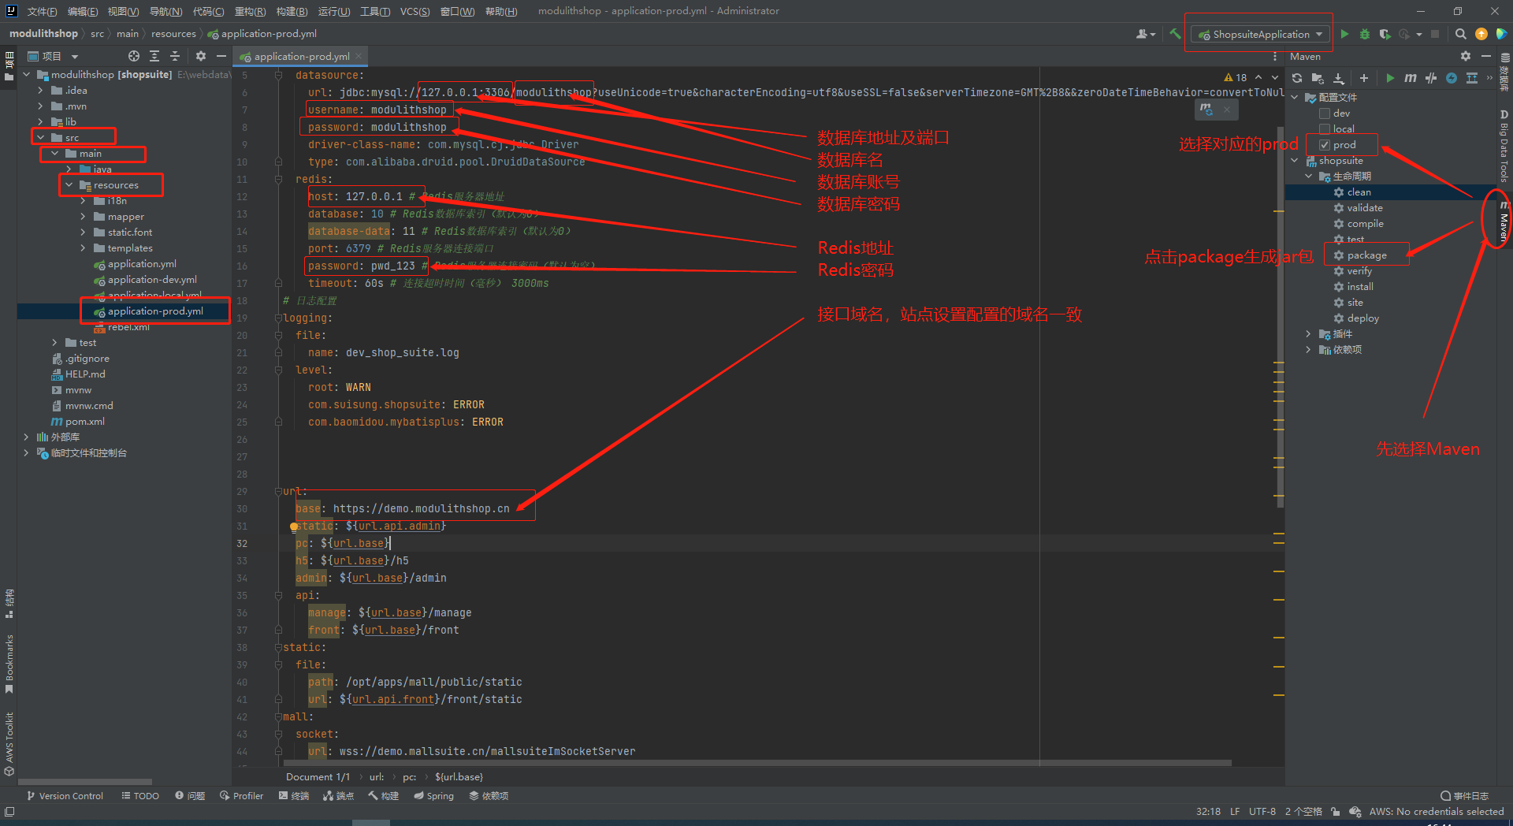The image size is (1513, 826).
Task: Locate opened file in project tree
Action: 134,56
